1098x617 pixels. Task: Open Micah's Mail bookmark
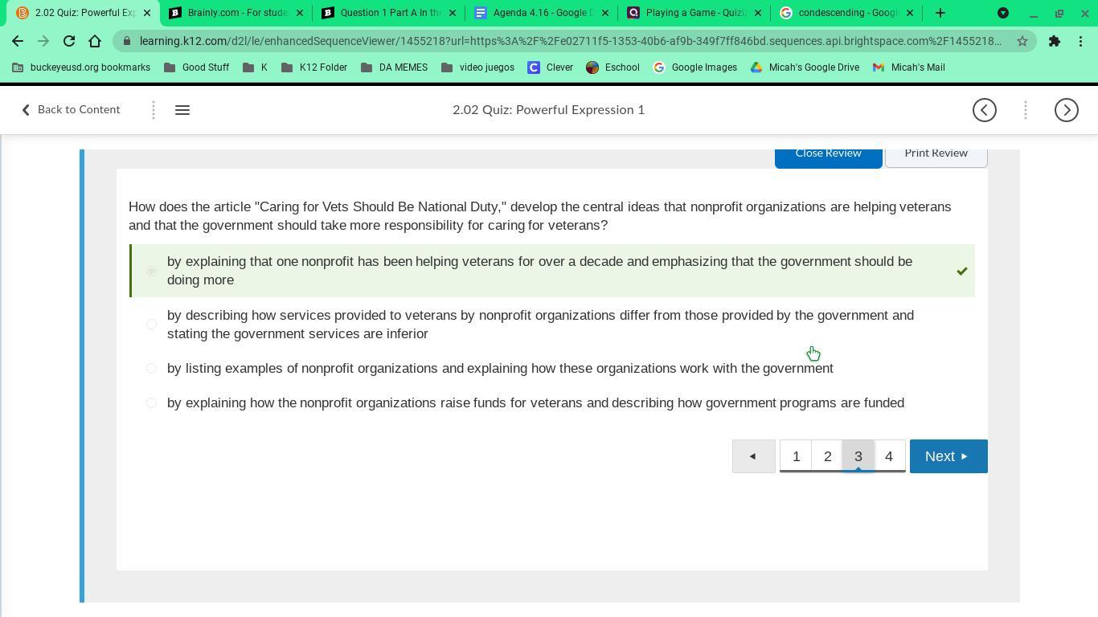click(908, 67)
